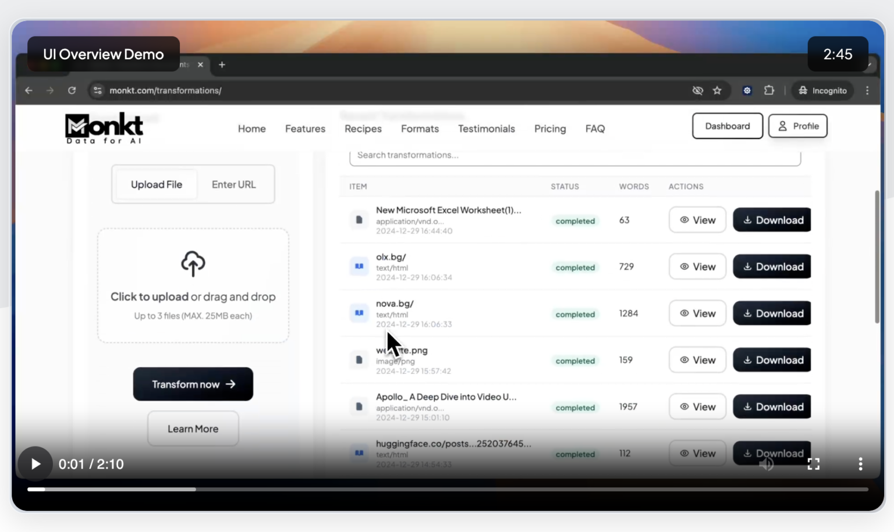Click the Monkt logo
This screenshot has height=532, width=894.
(x=104, y=127)
